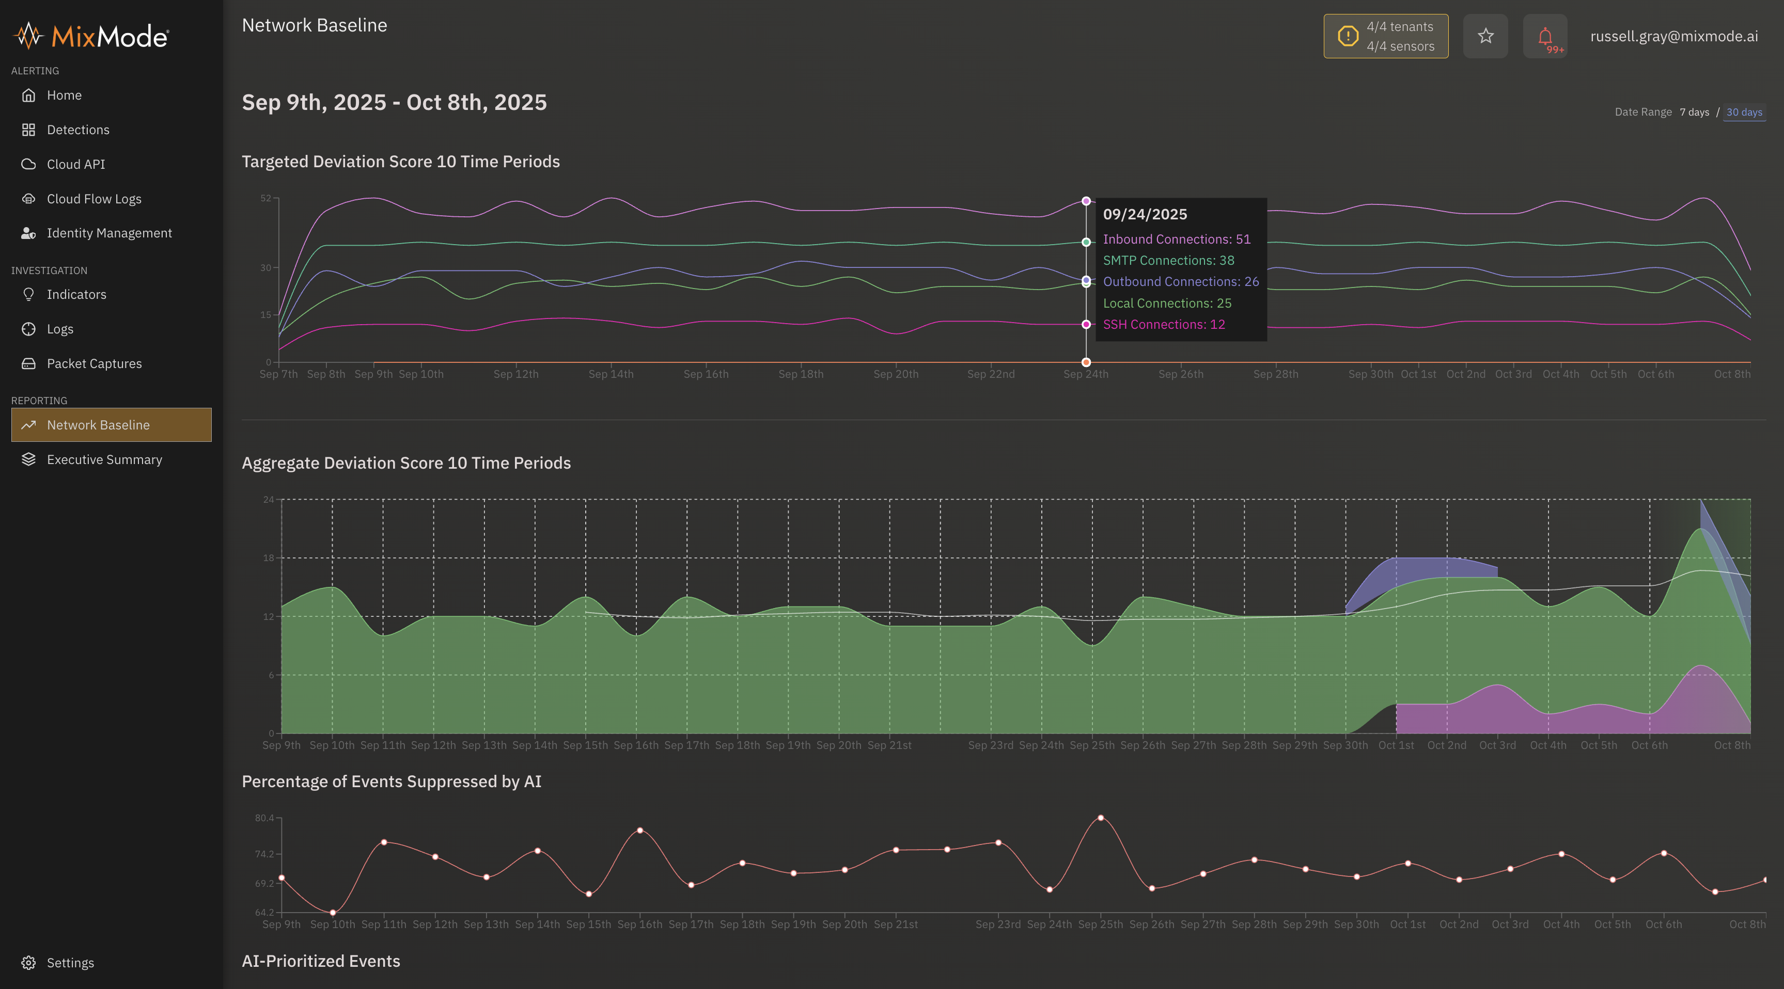Click the Sep 25th peak data point

(x=1101, y=818)
